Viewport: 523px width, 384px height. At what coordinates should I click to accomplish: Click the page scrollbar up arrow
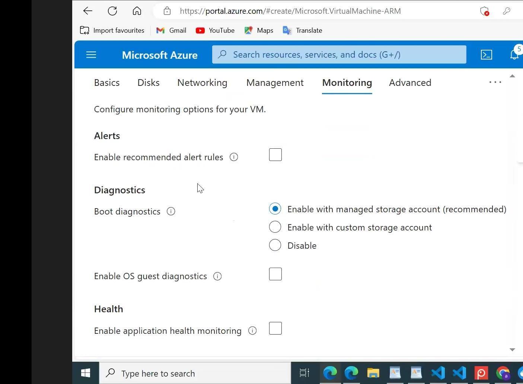(x=512, y=76)
